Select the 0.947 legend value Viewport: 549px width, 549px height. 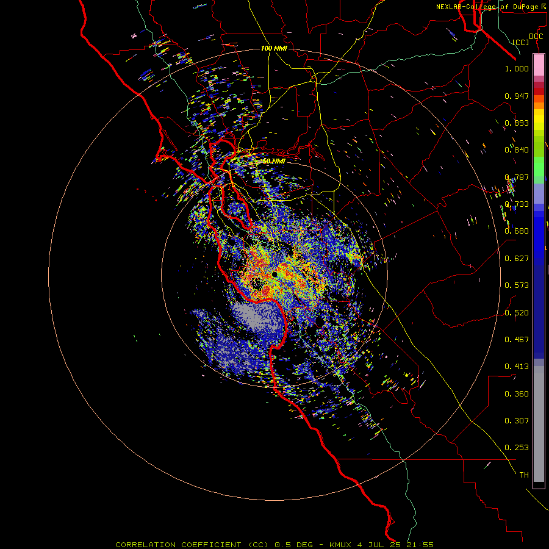(517, 96)
